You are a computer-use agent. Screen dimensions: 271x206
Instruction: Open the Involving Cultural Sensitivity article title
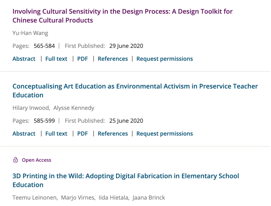[122, 16]
